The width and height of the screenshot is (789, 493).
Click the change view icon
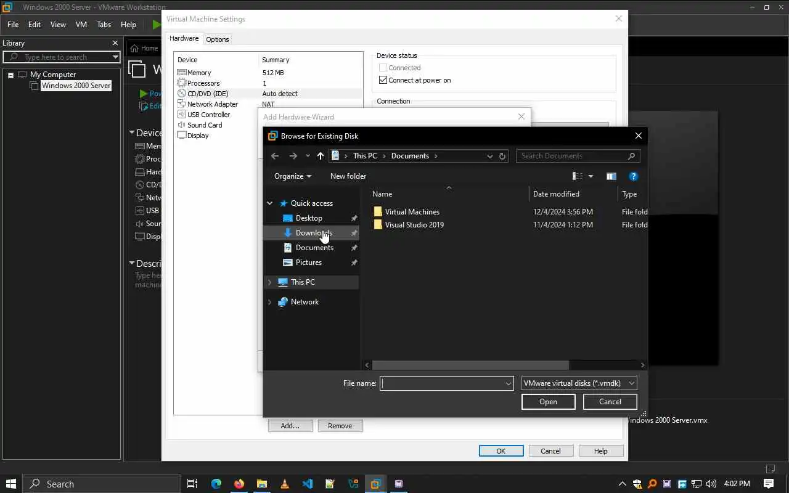(x=578, y=176)
